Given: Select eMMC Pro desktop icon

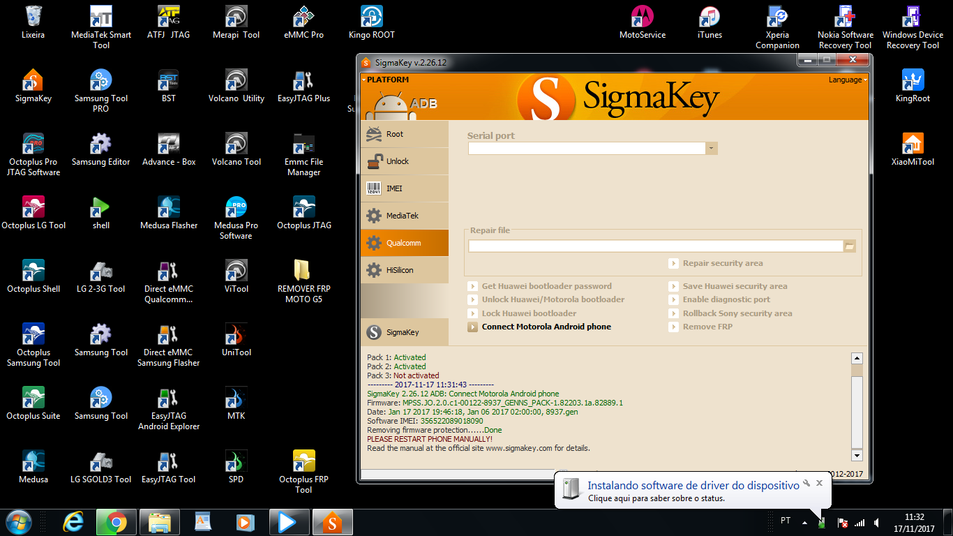Looking at the screenshot, I should tap(303, 22).
